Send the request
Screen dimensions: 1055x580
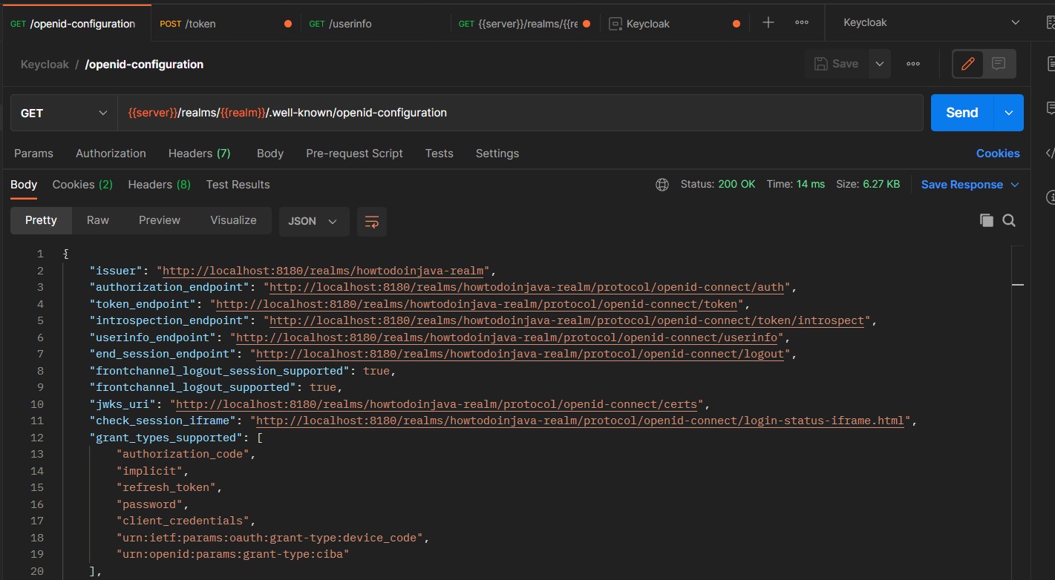[x=962, y=113]
